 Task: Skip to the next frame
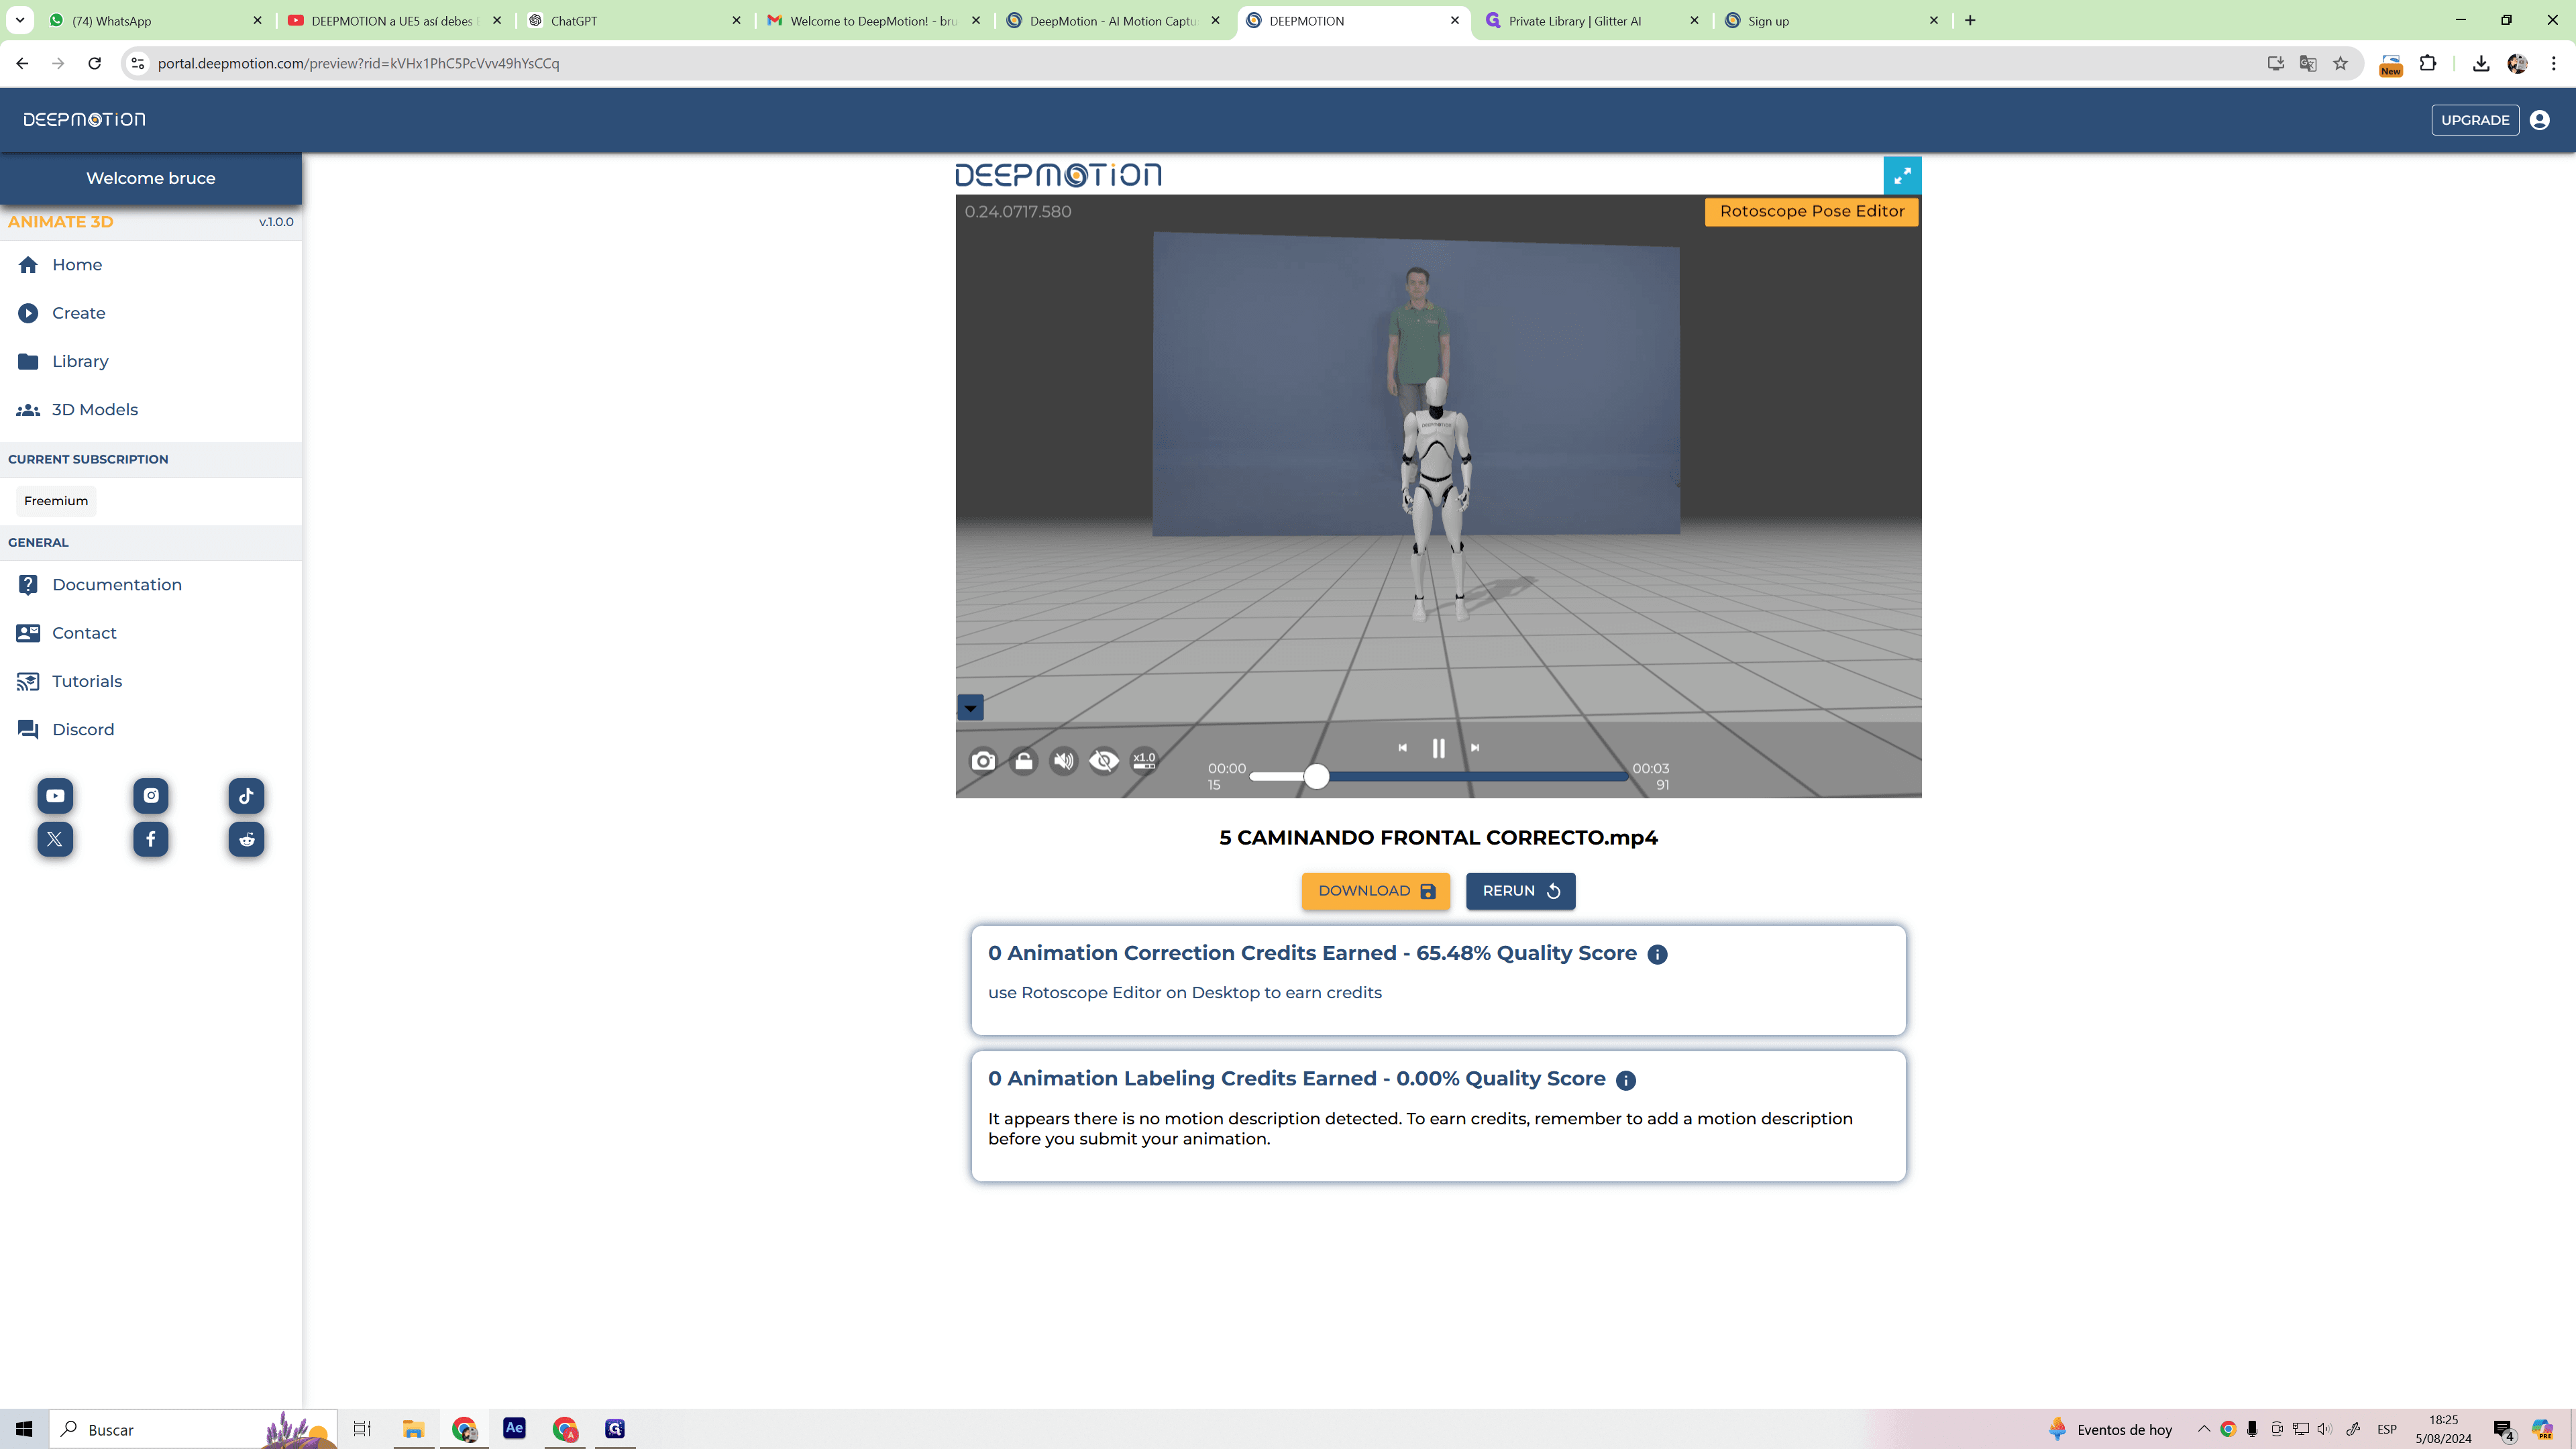1474,748
